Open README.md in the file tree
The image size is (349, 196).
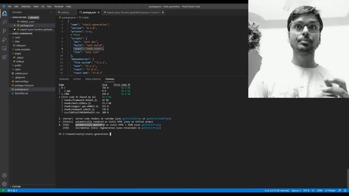pyautogui.click(x=21, y=94)
